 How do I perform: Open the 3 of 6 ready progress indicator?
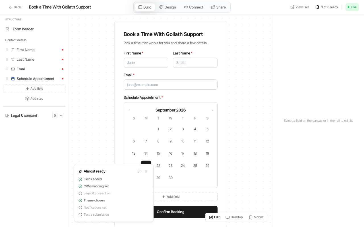[326, 7]
